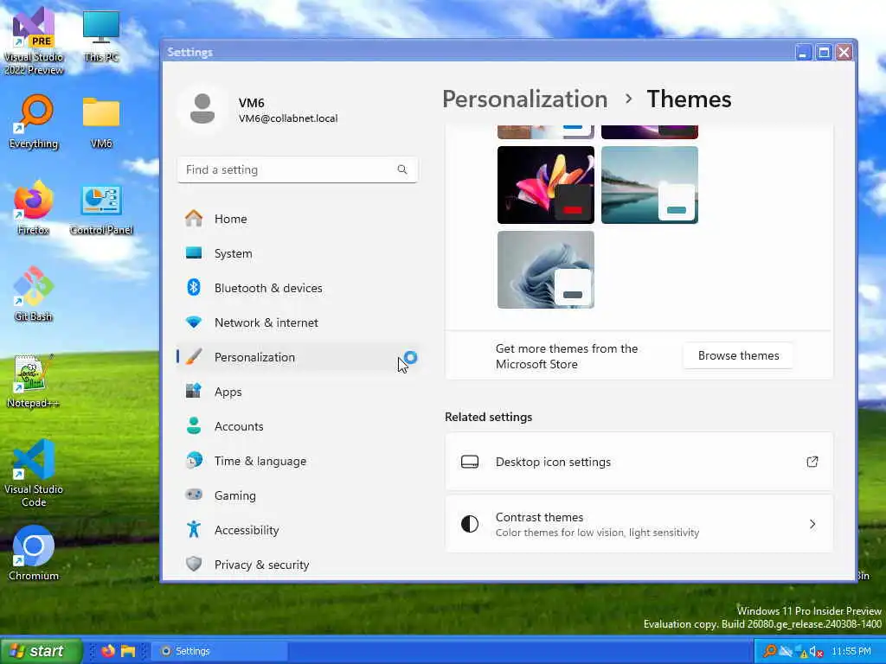Open Accounts settings category
This screenshot has height=664, width=886.
[x=298, y=426]
